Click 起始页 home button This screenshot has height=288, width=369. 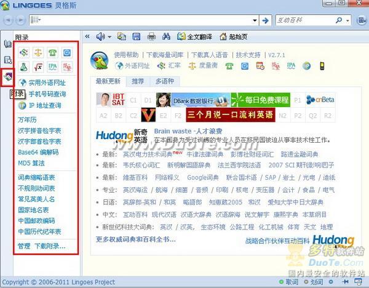click(x=234, y=36)
